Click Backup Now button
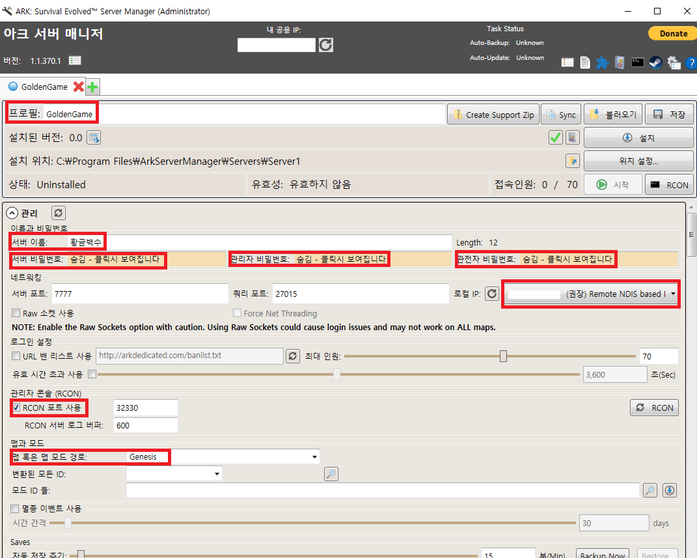This screenshot has height=558, width=697. click(603, 554)
